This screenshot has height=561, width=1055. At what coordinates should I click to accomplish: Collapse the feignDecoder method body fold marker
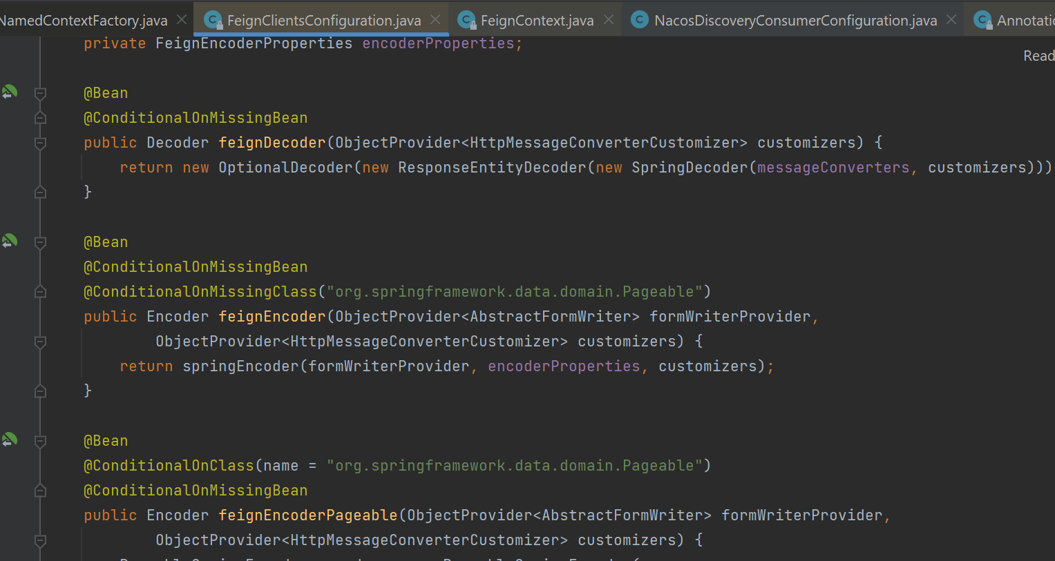click(41, 143)
